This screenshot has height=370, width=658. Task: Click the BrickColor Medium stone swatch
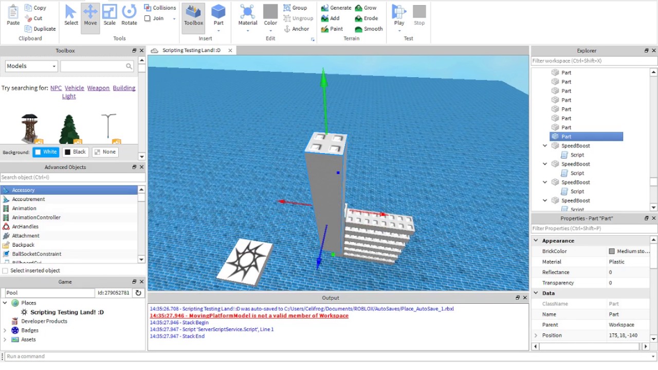point(612,251)
